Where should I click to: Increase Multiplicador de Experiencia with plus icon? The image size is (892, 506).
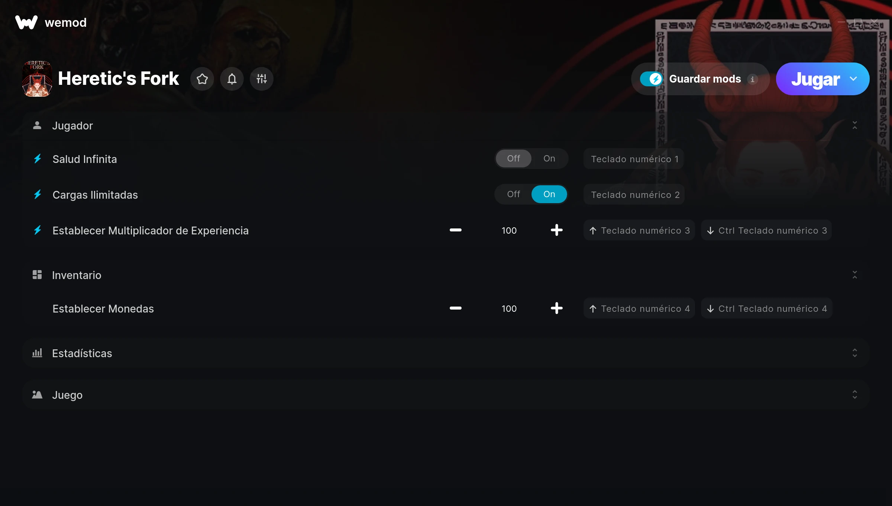(x=556, y=230)
